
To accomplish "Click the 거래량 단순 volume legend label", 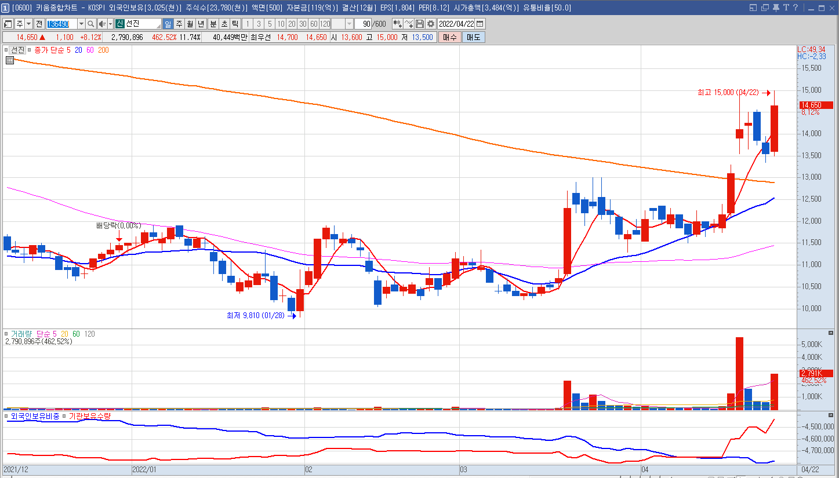I will (31, 334).
